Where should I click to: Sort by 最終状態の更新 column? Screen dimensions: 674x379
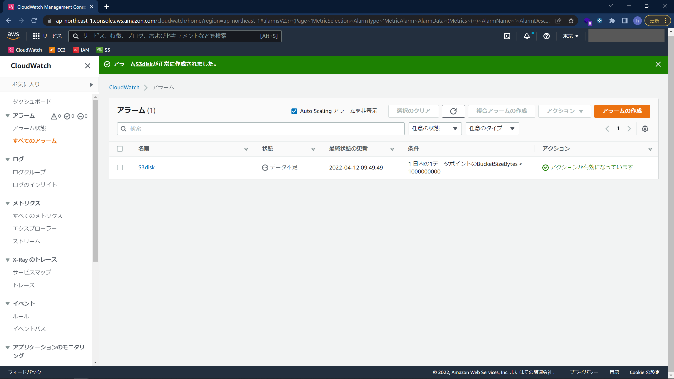(x=392, y=149)
